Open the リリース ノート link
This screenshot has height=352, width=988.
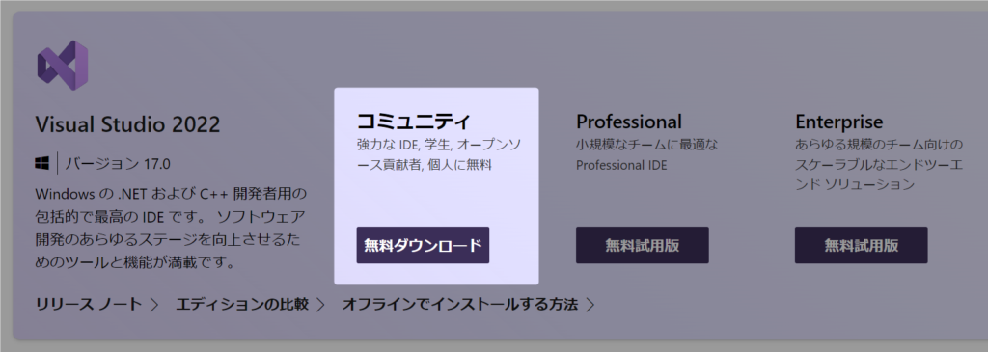[89, 306]
